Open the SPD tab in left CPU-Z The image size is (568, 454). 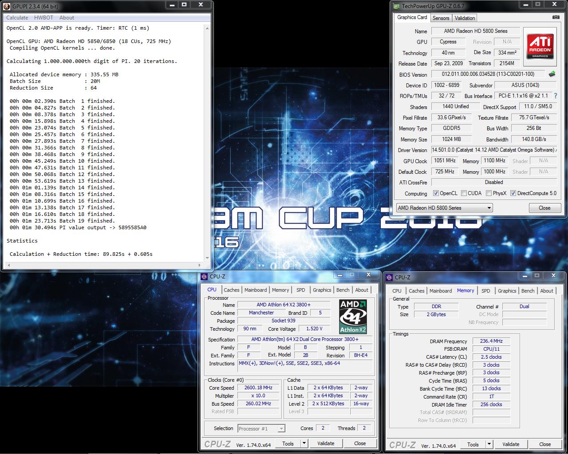[x=301, y=290]
